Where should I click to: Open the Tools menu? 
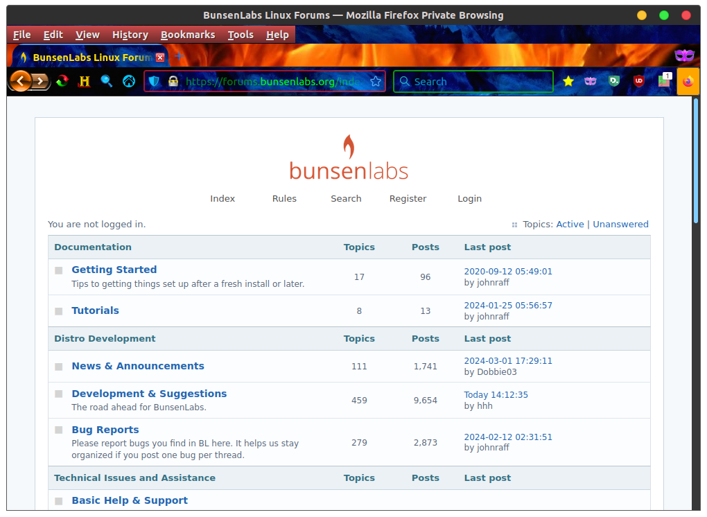(241, 35)
